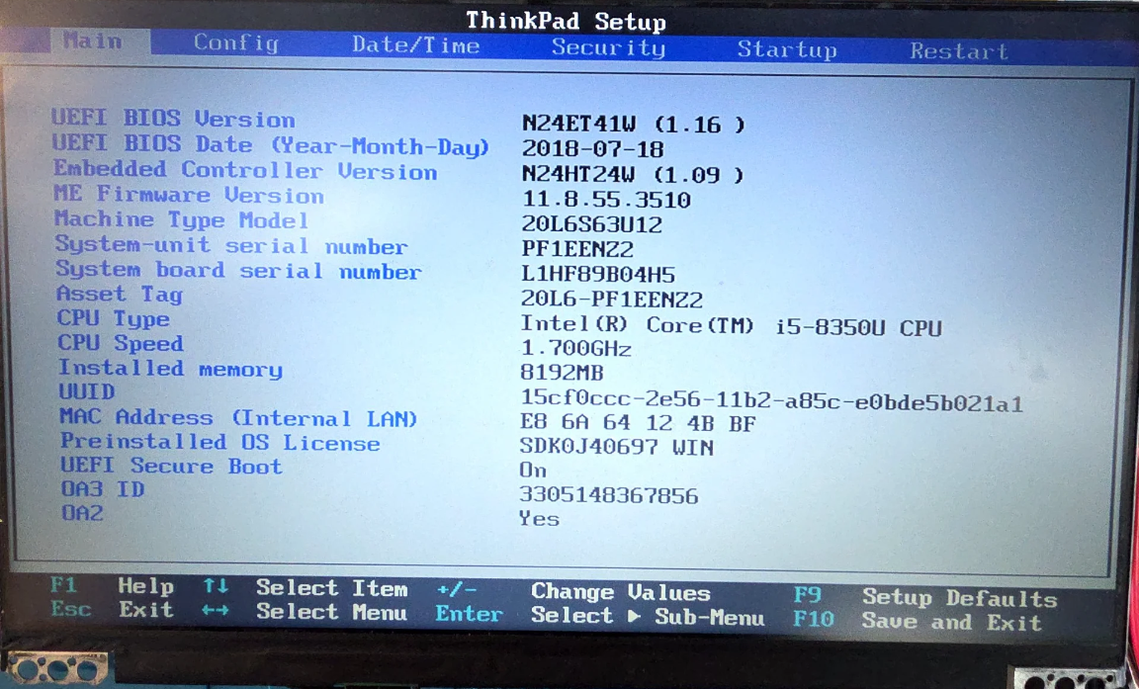Select the Intel Core i5-8350U CPU value

732,327
